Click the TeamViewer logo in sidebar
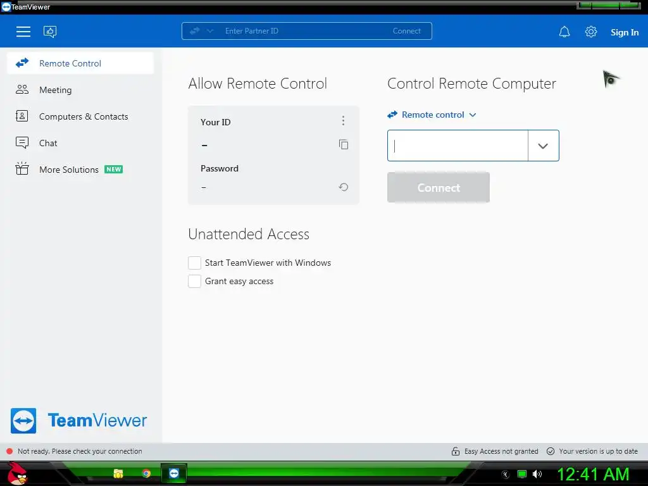This screenshot has height=486, width=648. point(79,421)
